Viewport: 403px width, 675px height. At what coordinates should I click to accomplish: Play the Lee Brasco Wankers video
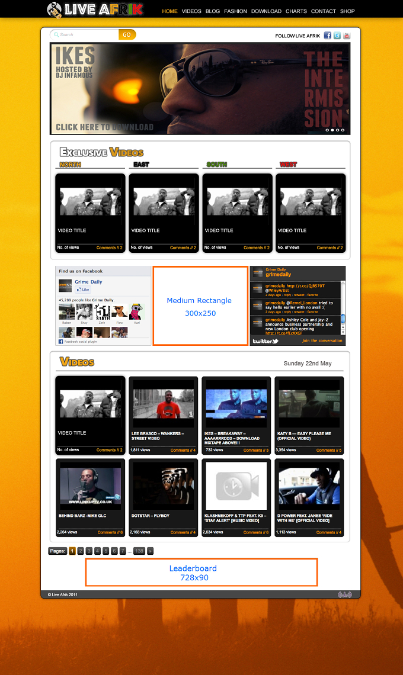[164, 404]
